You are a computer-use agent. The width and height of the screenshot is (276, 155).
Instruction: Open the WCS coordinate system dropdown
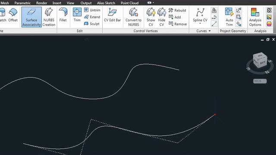coord(260,81)
